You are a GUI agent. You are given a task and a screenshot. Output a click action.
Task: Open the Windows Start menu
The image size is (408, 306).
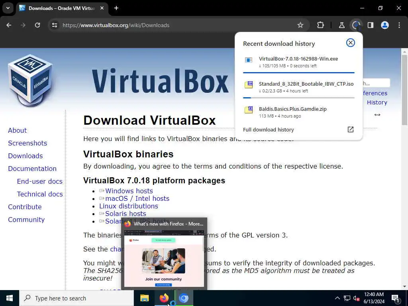coord(10,298)
